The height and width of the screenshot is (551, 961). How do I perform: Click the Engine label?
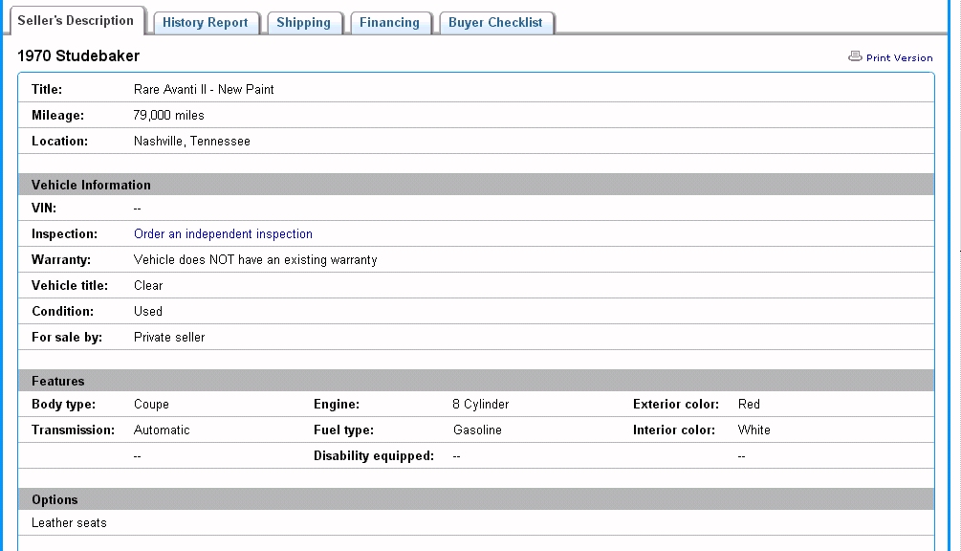(337, 405)
